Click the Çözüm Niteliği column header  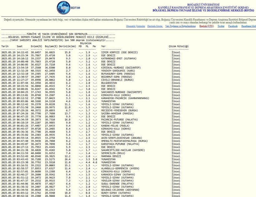coord(179,46)
